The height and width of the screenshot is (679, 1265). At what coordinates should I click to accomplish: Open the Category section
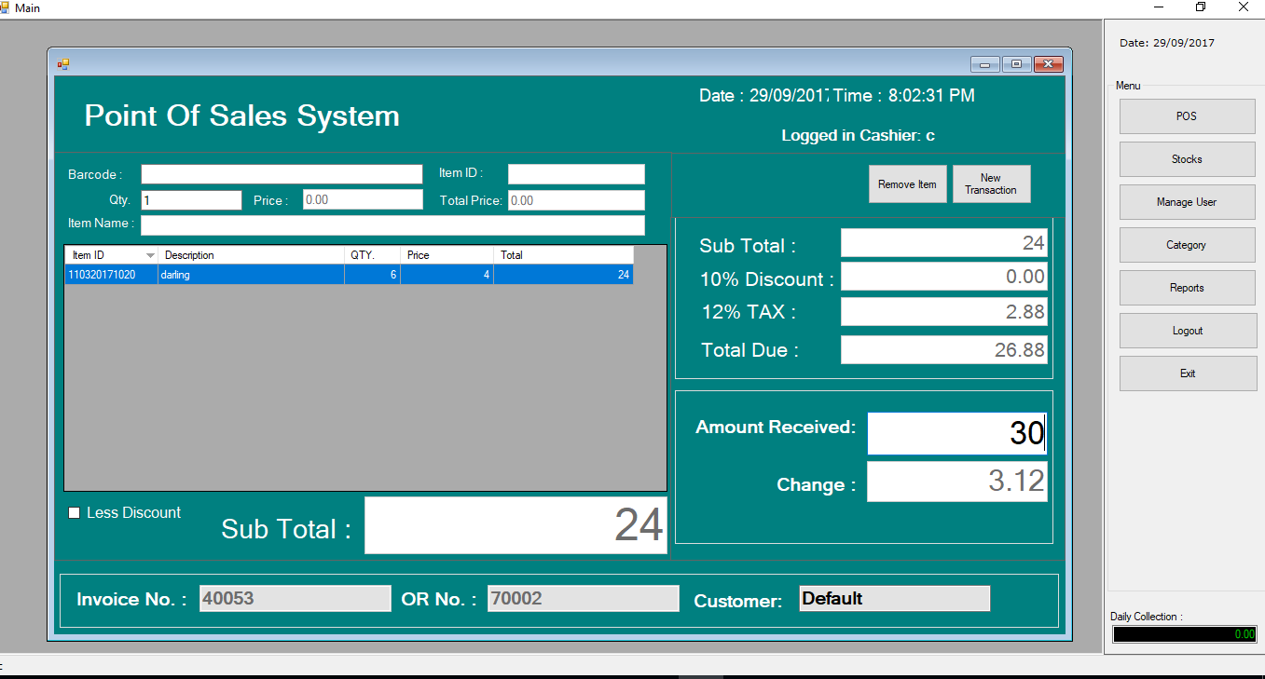click(1186, 244)
